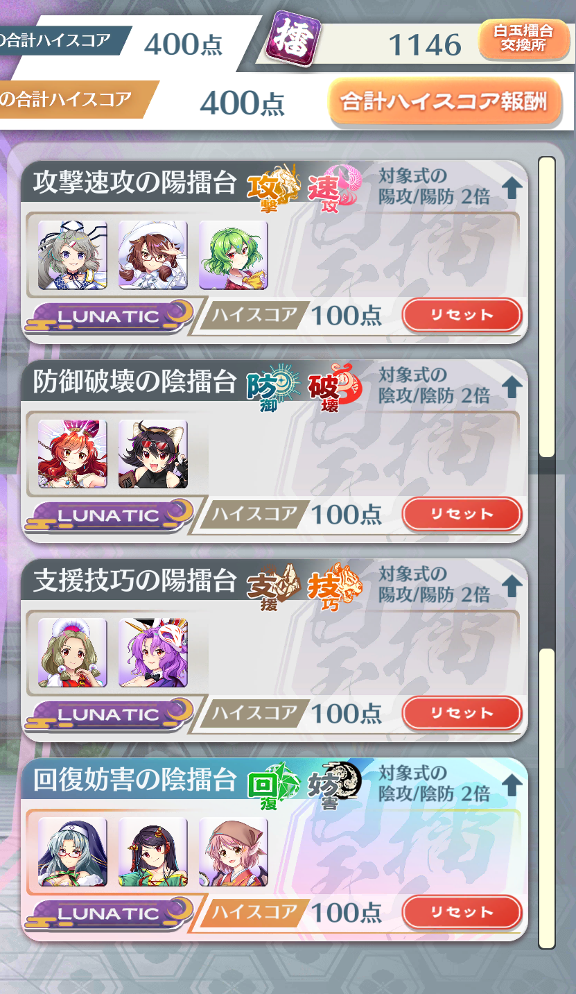Reset the 支援技巧の陽擂台 team

click(x=462, y=713)
